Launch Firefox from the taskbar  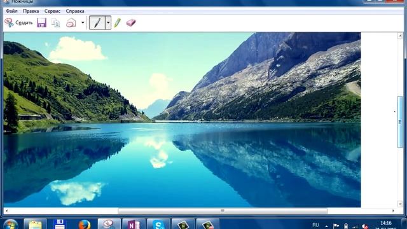[85, 225]
